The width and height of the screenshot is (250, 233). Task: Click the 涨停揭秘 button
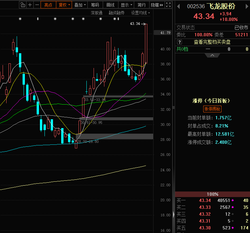click(212, 109)
